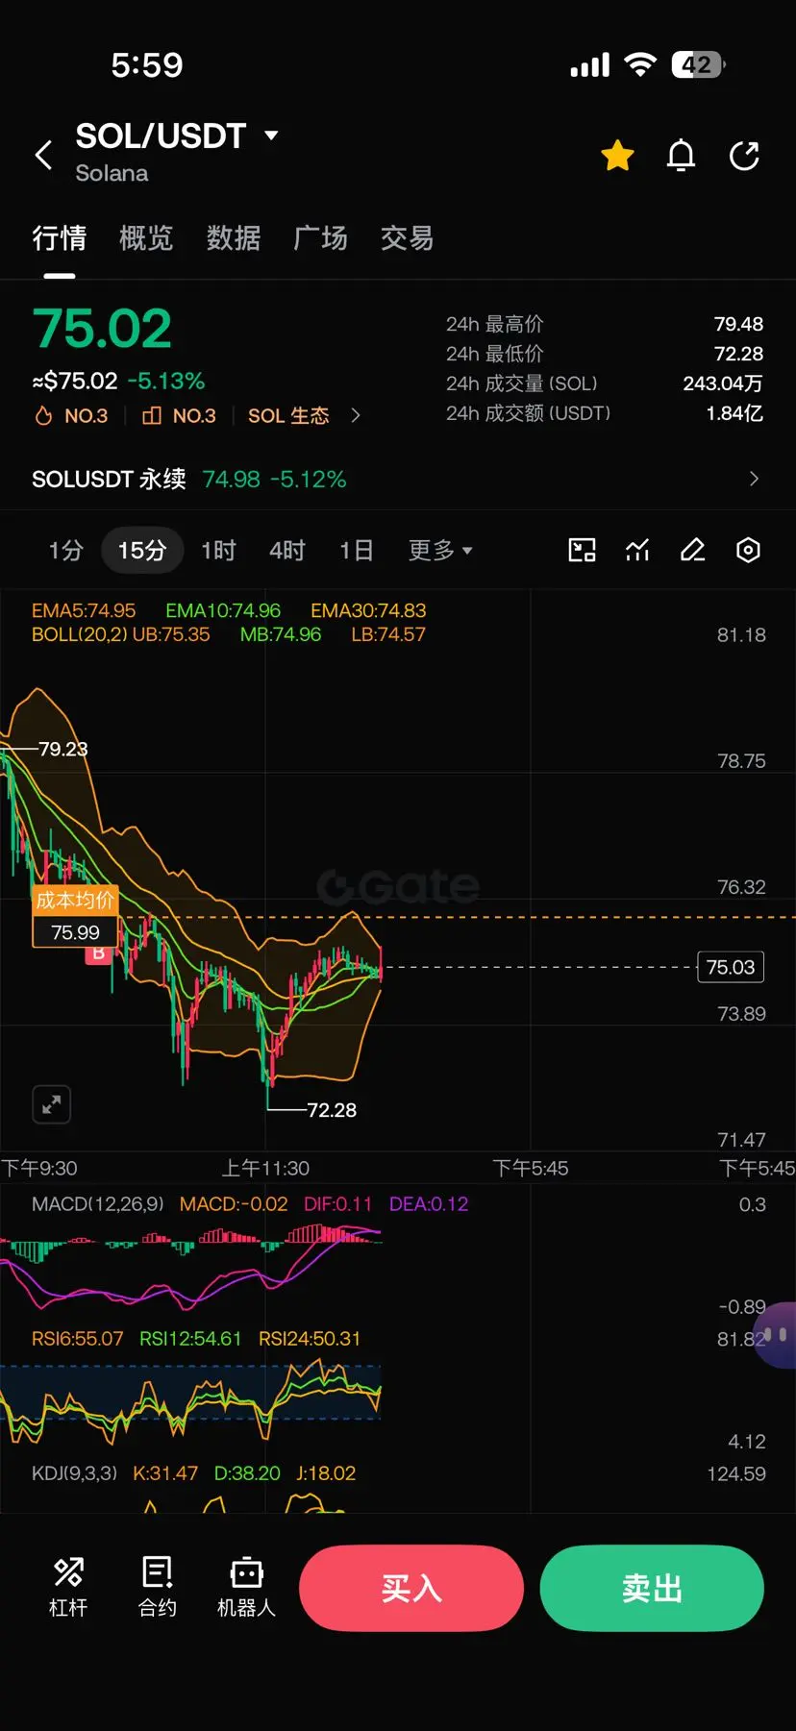Open 更多 timeframe dropdown
Image resolution: width=796 pixels, height=1731 pixels.
pos(440,550)
